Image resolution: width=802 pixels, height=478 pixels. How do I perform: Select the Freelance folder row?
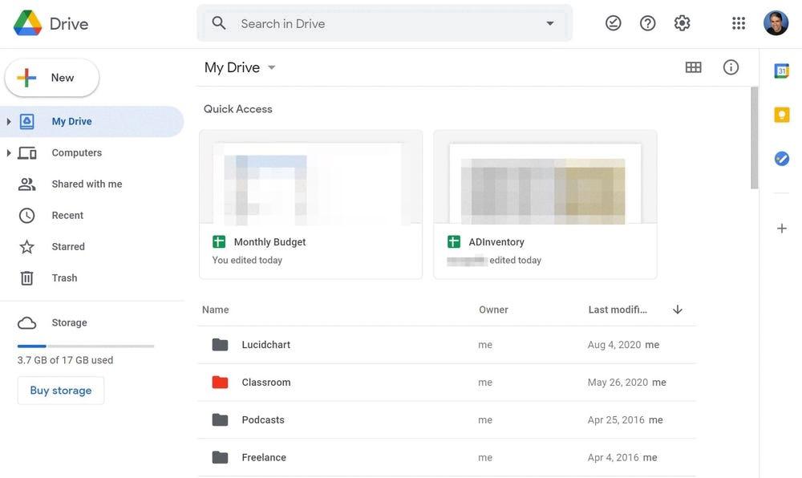click(447, 458)
